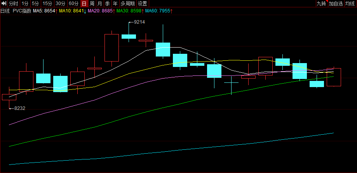Select the 1分 one-minute period
Image resolution: width=357 pixels, height=173 pixels.
click(25, 3)
